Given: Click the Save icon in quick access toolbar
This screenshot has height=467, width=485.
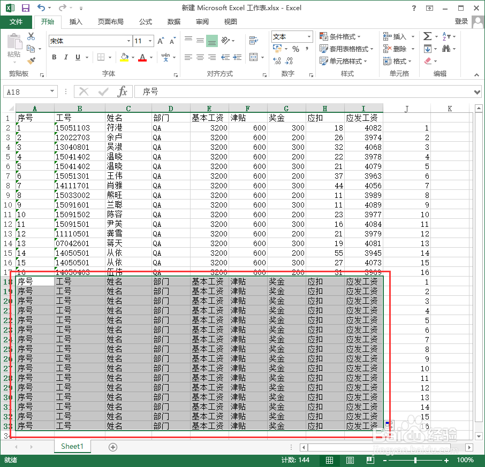Looking at the screenshot, I should [x=25, y=8].
